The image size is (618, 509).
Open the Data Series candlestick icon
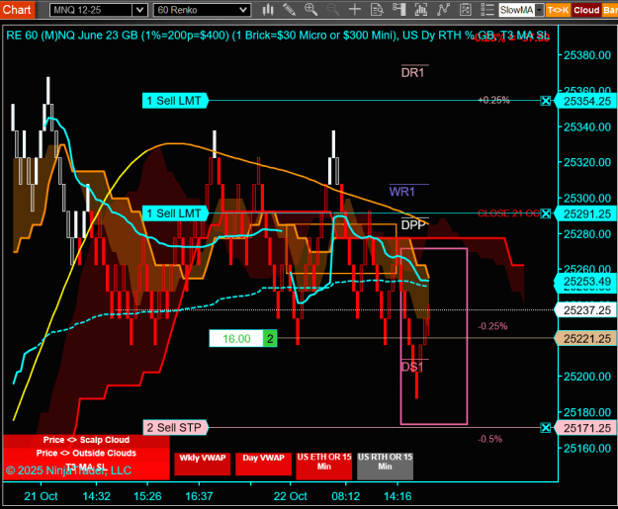pyautogui.click(x=268, y=10)
